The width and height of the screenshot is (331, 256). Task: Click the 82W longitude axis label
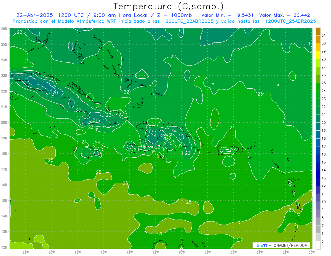[x=26, y=252]
